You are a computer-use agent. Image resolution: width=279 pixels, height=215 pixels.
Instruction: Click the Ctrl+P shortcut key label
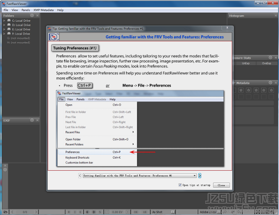[x=85, y=85]
